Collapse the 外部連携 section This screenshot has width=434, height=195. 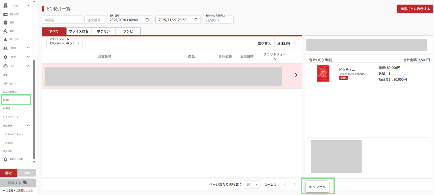[28, 125]
